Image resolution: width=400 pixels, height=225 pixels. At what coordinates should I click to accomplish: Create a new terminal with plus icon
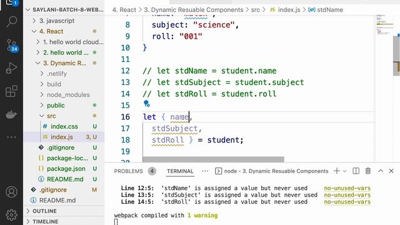pos(336,171)
